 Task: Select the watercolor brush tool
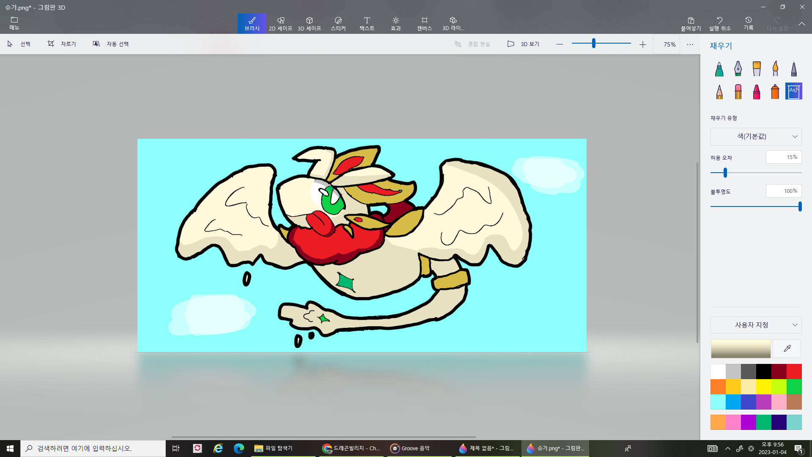[x=775, y=69]
